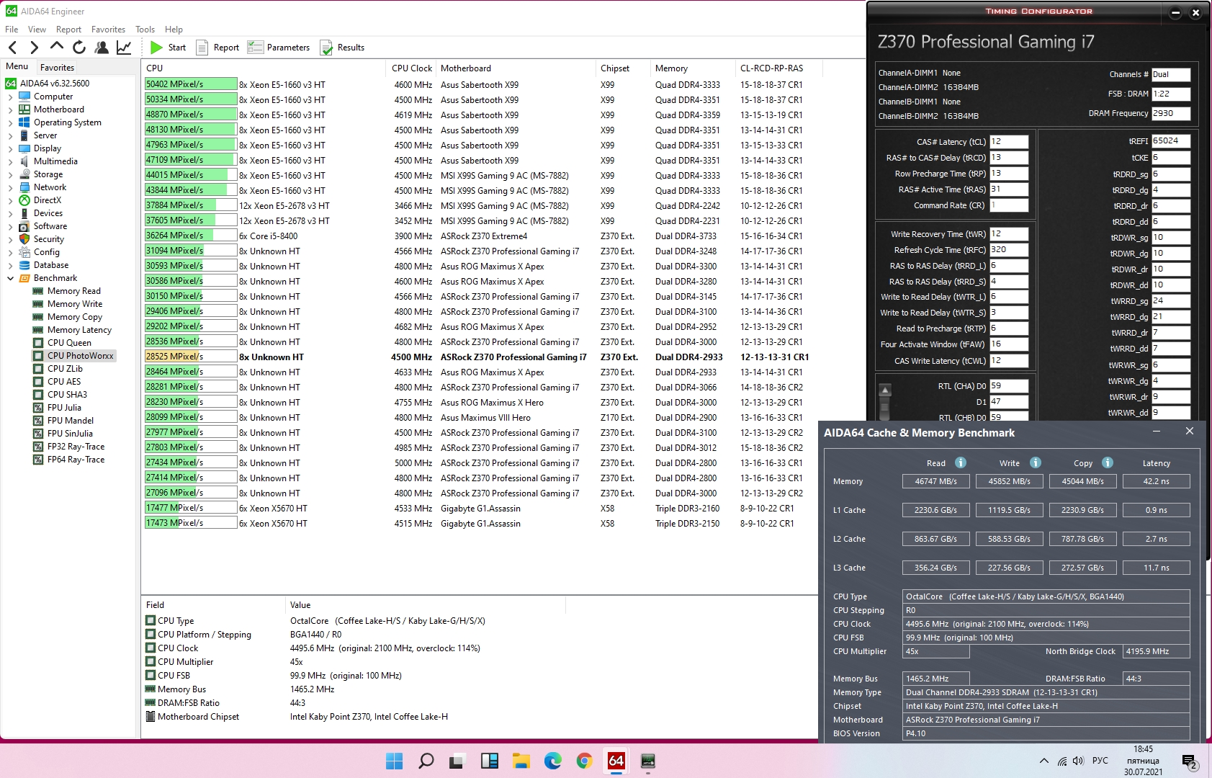Screen dimensions: 1212x778
Task: Open the File menu
Action: [12, 30]
